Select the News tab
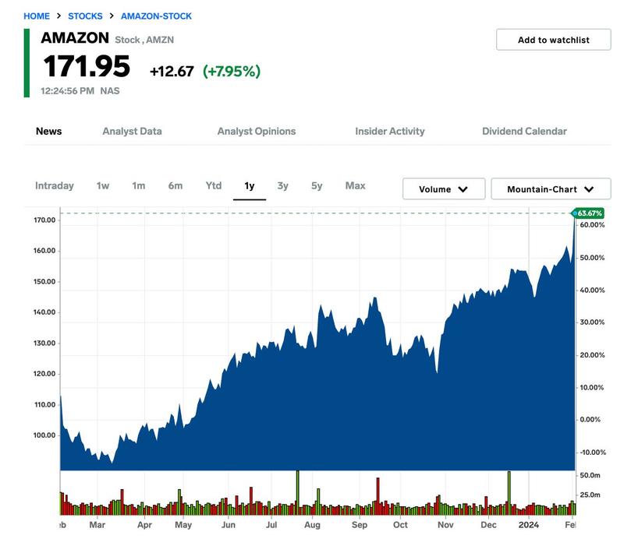Image resolution: width=624 pixels, height=546 pixels. tap(48, 131)
